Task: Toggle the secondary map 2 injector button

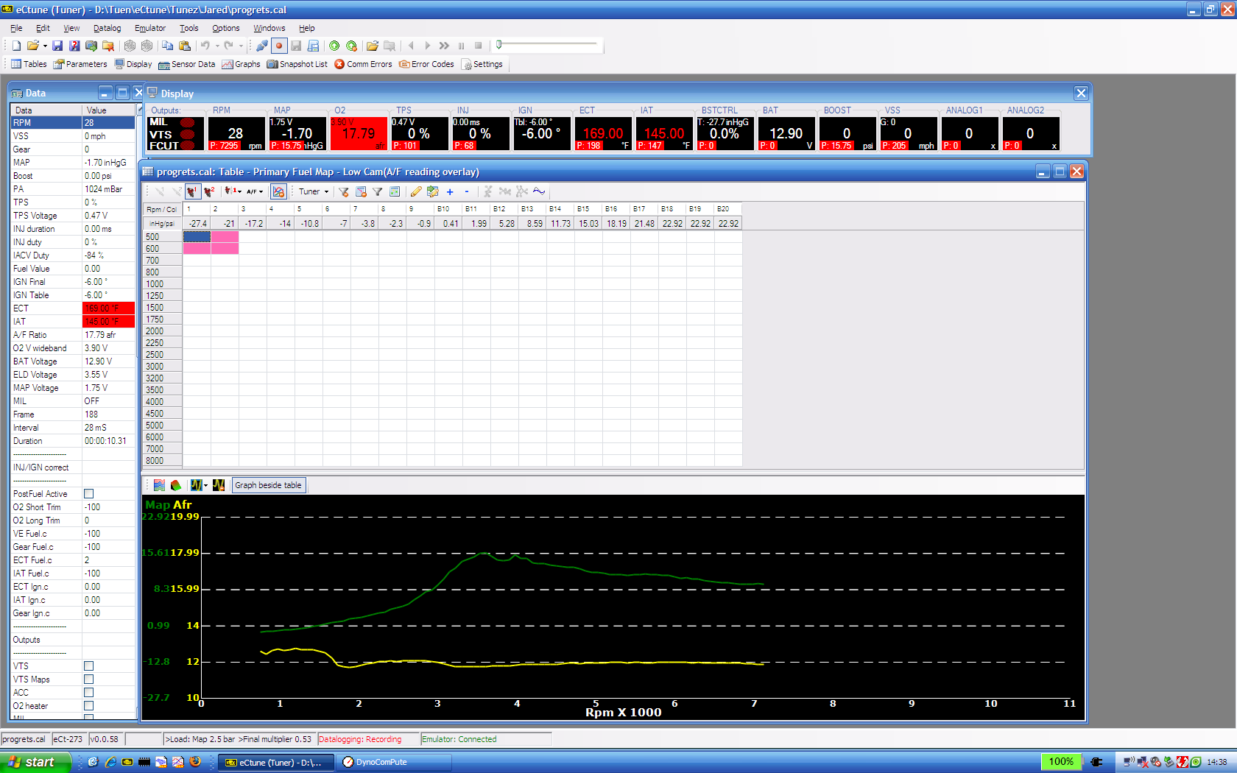Action: pyautogui.click(x=209, y=191)
